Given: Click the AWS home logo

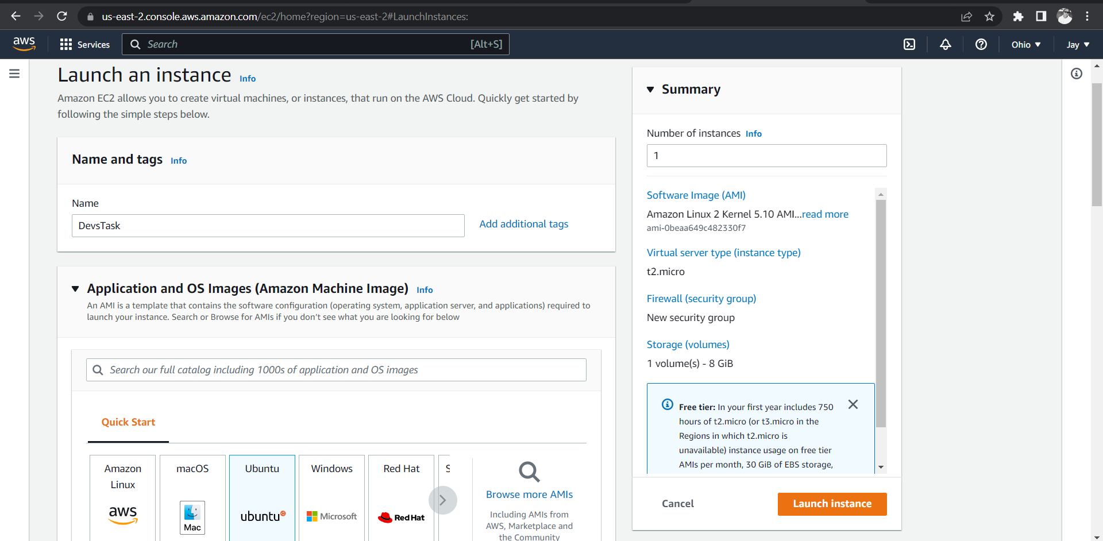Looking at the screenshot, I should (24, 44).
